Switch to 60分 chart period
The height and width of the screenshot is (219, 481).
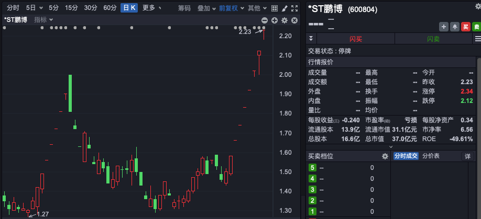click(x=110, y=8)
